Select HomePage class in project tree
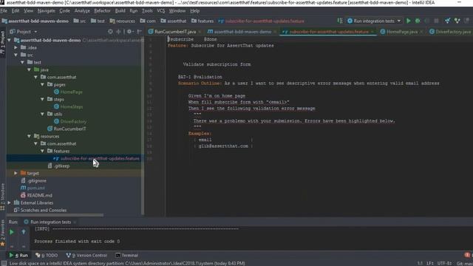The image size is (473, 266). coord(68,92)
